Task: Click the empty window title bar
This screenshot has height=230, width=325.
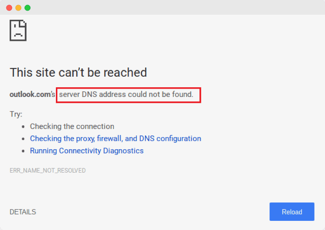Action: click(174, 8)
